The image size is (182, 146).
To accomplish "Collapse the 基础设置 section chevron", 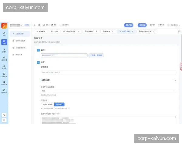I will (175, 80).
